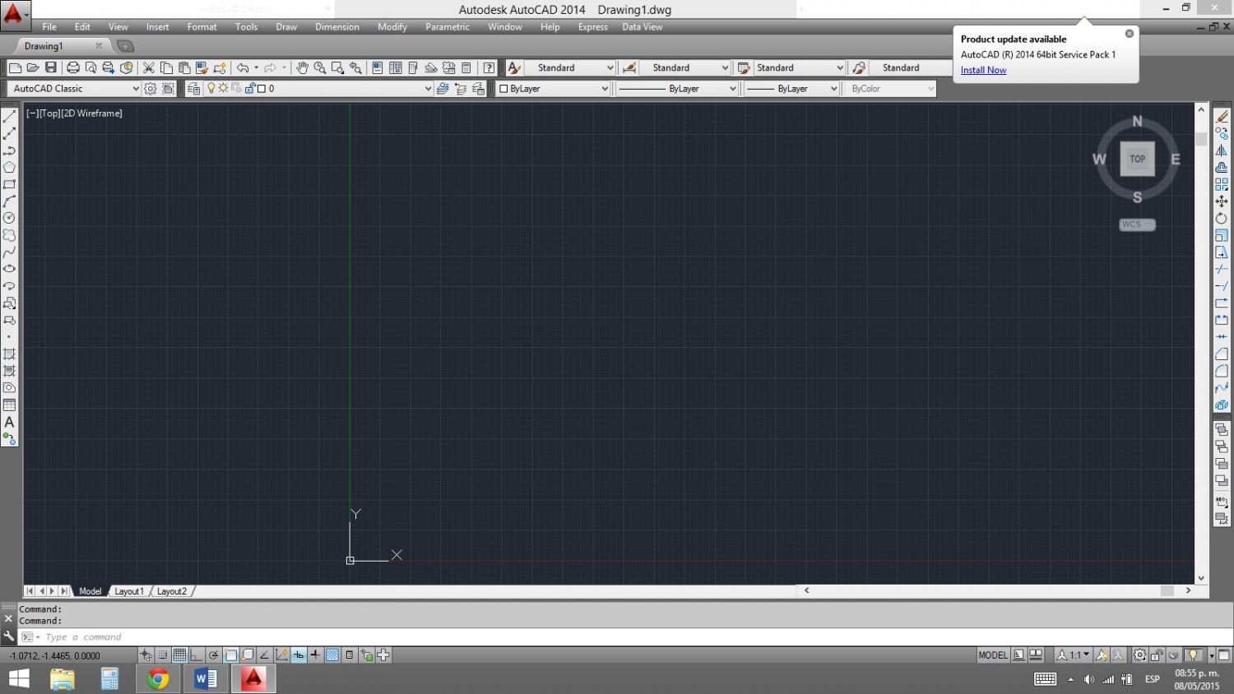1234x694 pixels.
Task: Open Microsoft Word from the taskbar
Action: [206, 678]
